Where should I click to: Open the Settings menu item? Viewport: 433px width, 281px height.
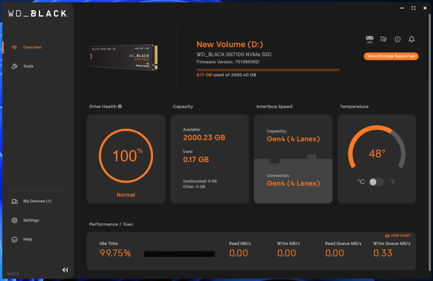coord(31,220)
